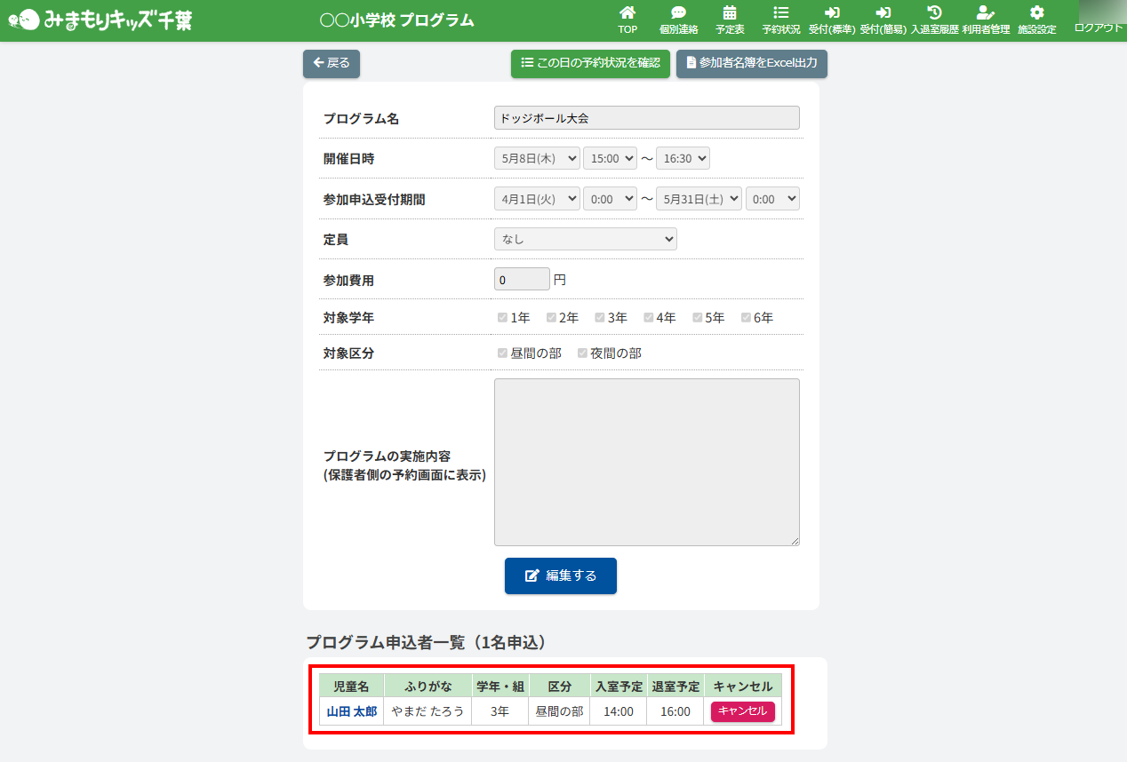
Task: Click the プログラム名 input field
Action: 646,118
